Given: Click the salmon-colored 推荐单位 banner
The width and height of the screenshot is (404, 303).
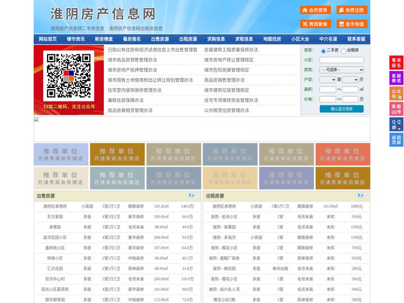Looking at the screenshot, I should [343, 154].
